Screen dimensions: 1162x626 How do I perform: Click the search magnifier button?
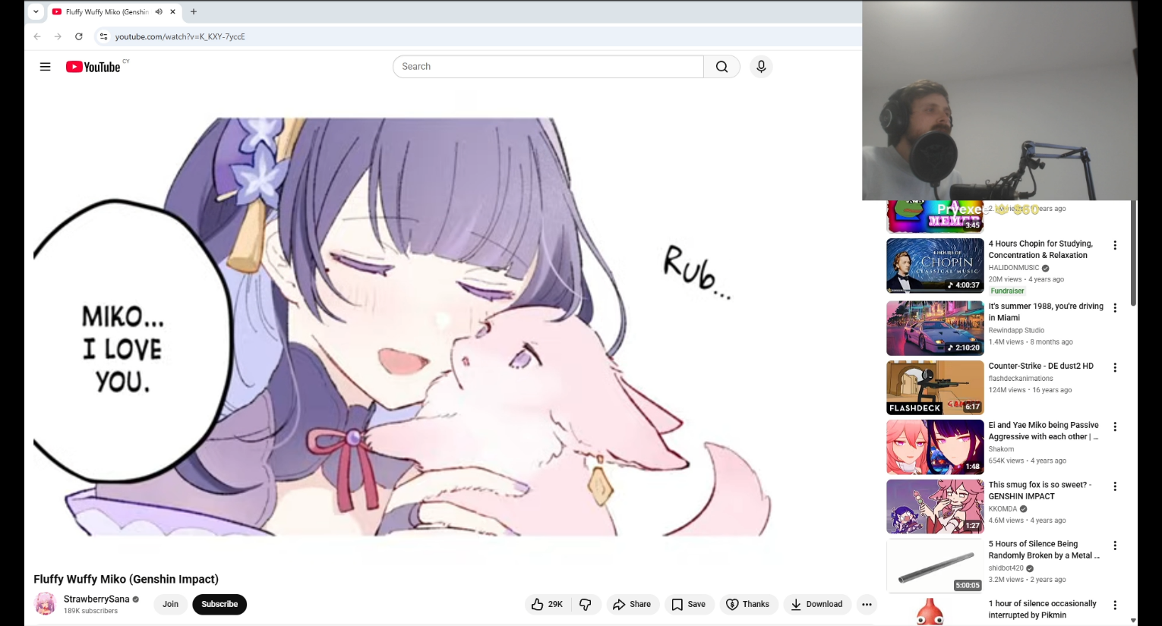pos(722,67)
